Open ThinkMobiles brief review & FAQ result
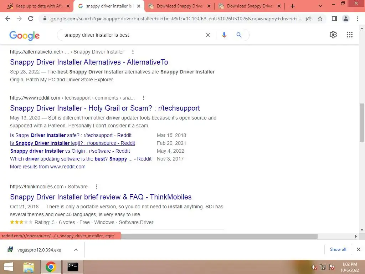Viewport: 365px width, 274px height. pyautogui.click(x=101, y=197)
